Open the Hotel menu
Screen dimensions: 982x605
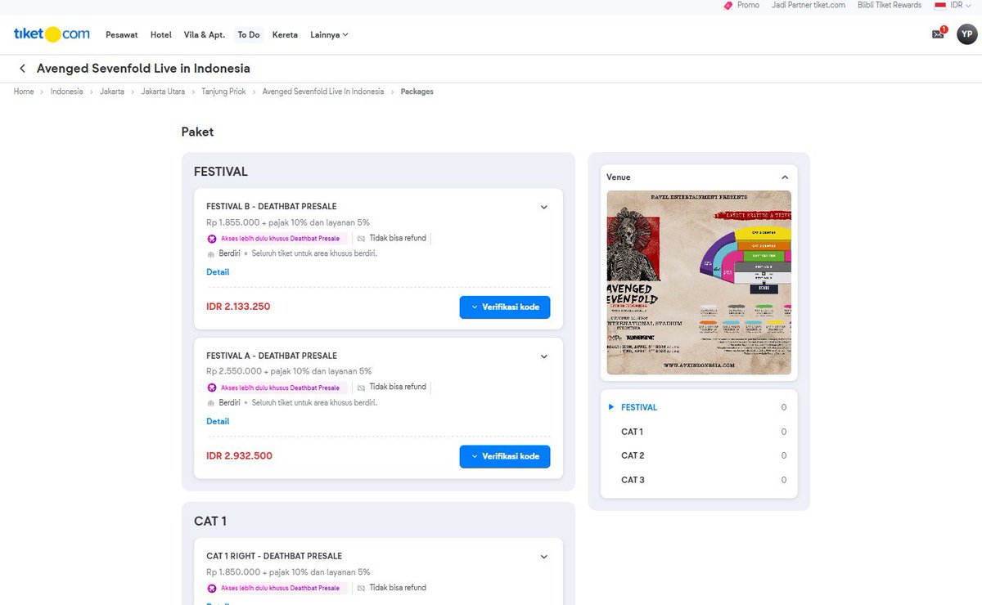coord(161,35)
